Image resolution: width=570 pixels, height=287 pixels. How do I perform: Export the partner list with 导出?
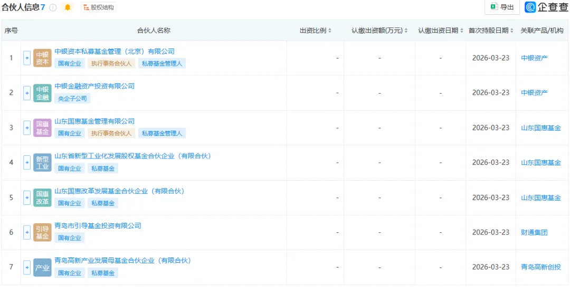[502, 7]
